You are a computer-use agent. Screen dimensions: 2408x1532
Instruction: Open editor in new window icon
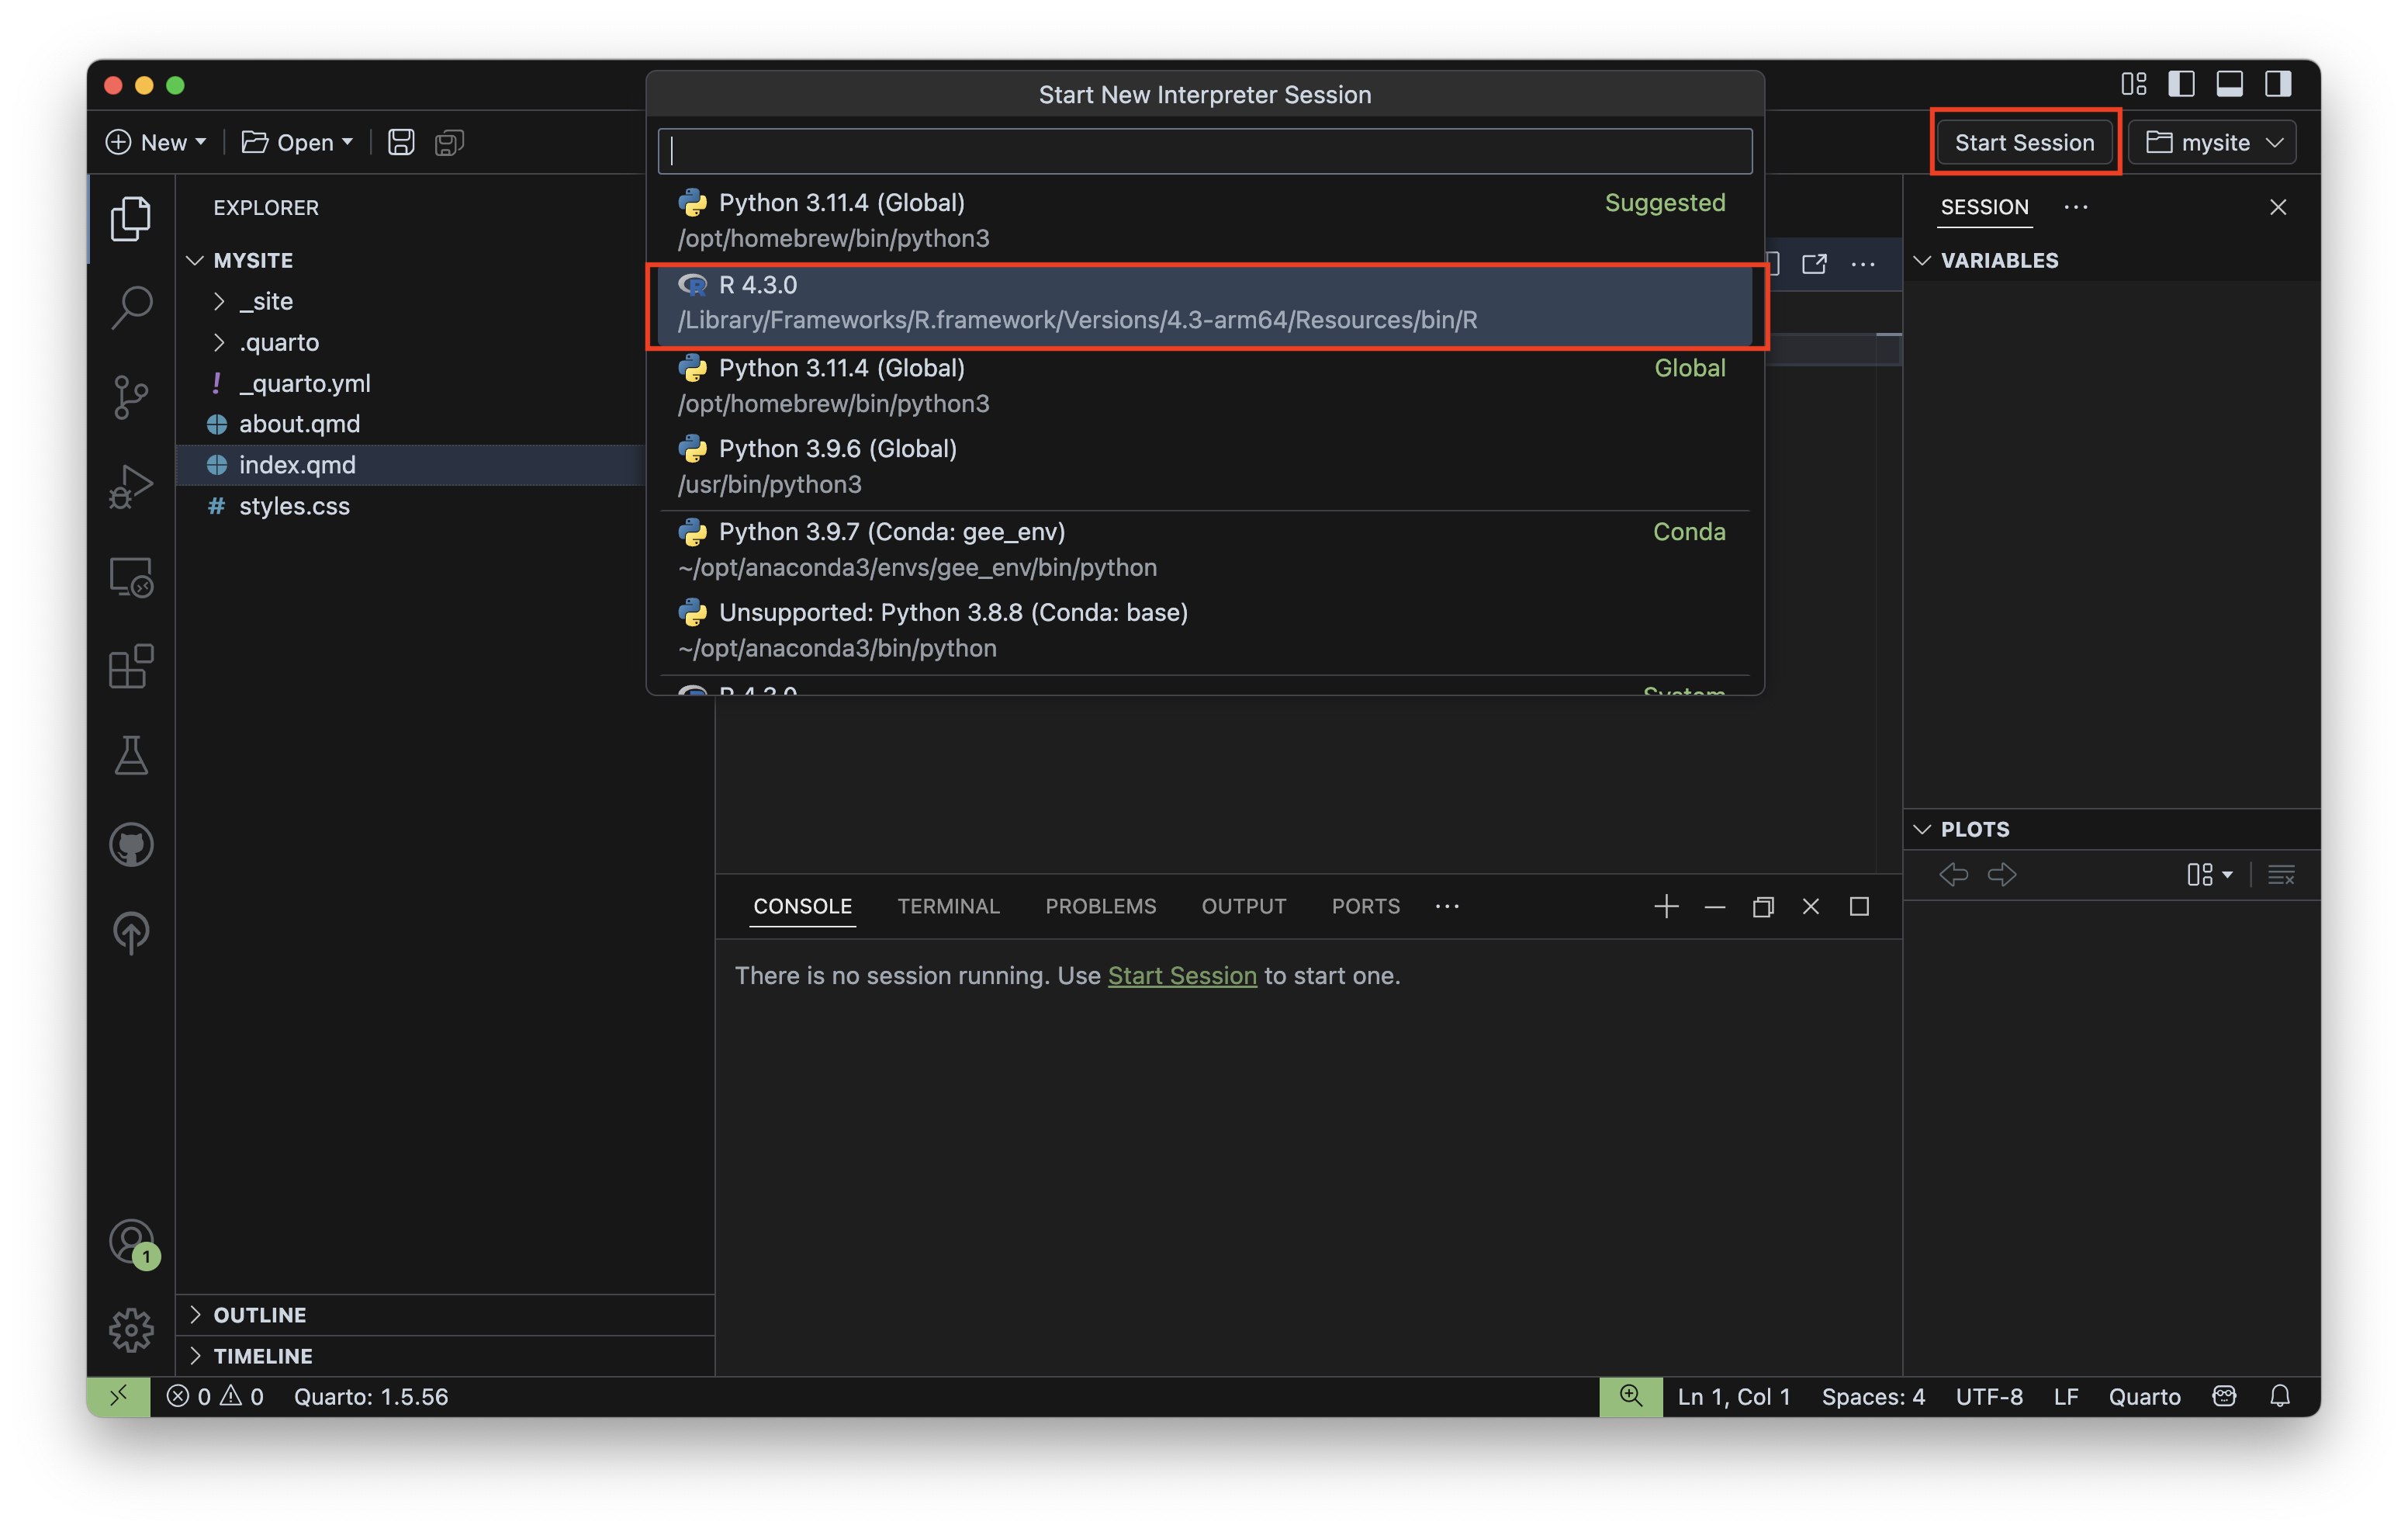(1814, 263)
